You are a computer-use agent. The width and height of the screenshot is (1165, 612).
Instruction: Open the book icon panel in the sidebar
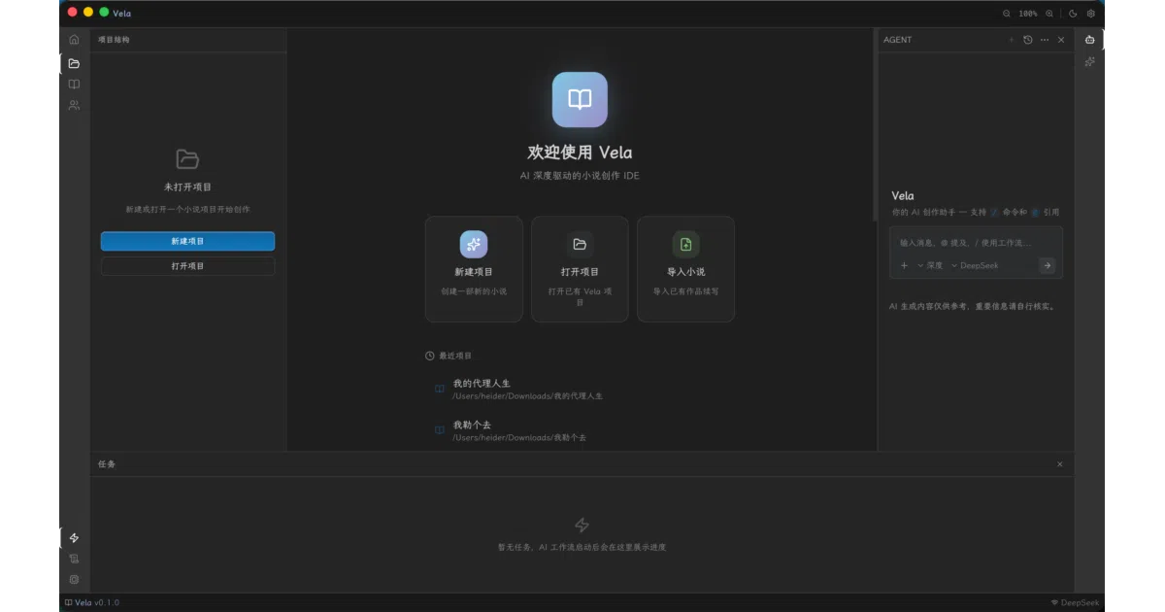point(74,85)
